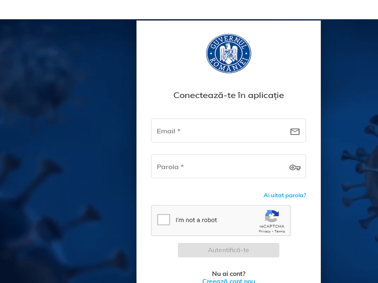The image size is (378, 283).
Task: Focus the Email input field
Action: point(228,130)
